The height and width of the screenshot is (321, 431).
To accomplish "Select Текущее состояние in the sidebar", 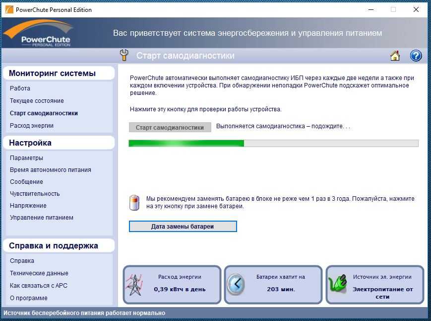I will (37, 101).
